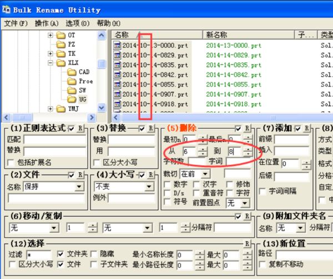
Task: Toggle the (1)正则表达式 enable checkbox
Action: coord(71,128)
